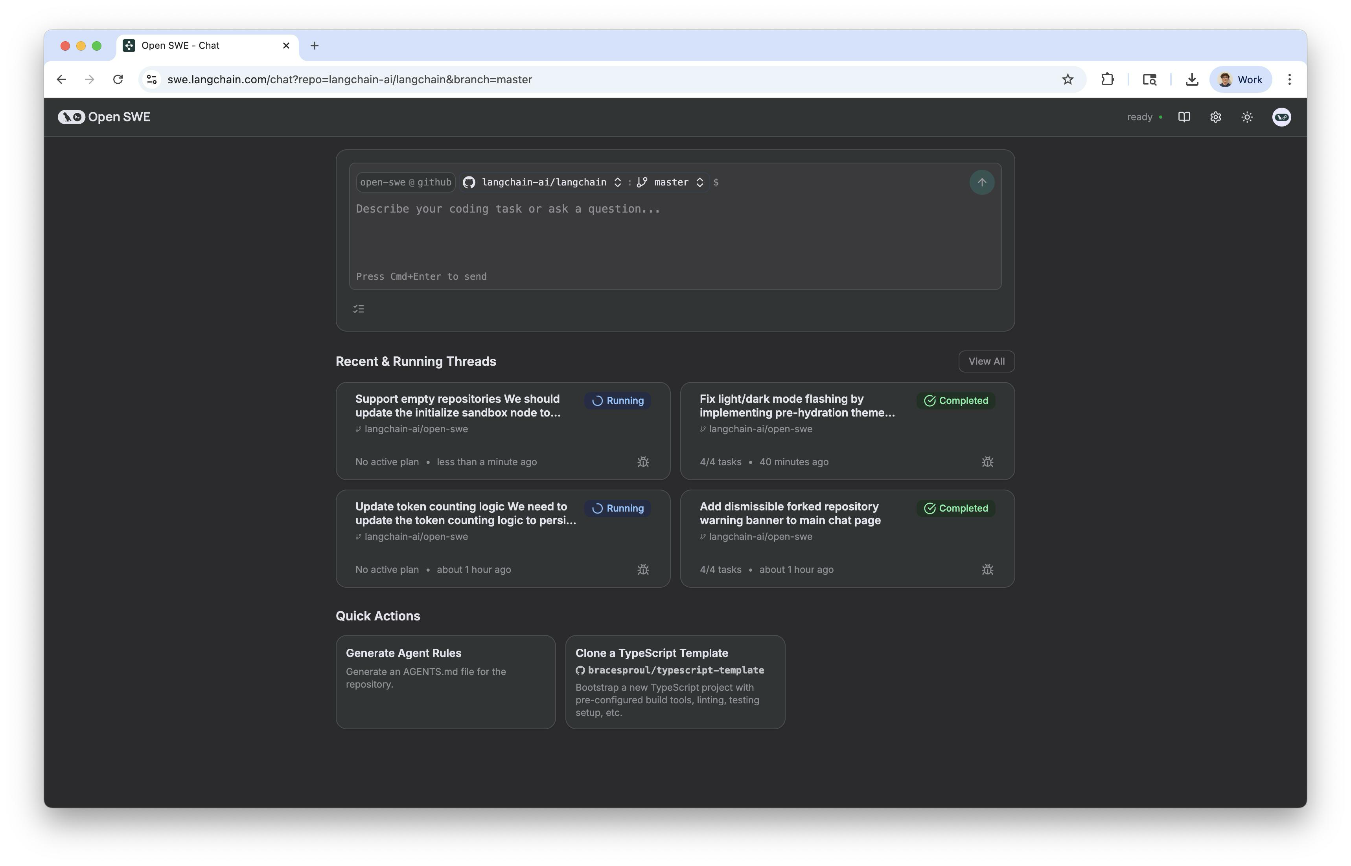Screen dimensions: 1351x866
Task: View site information icon in address bar
Action: pos(151,79)
